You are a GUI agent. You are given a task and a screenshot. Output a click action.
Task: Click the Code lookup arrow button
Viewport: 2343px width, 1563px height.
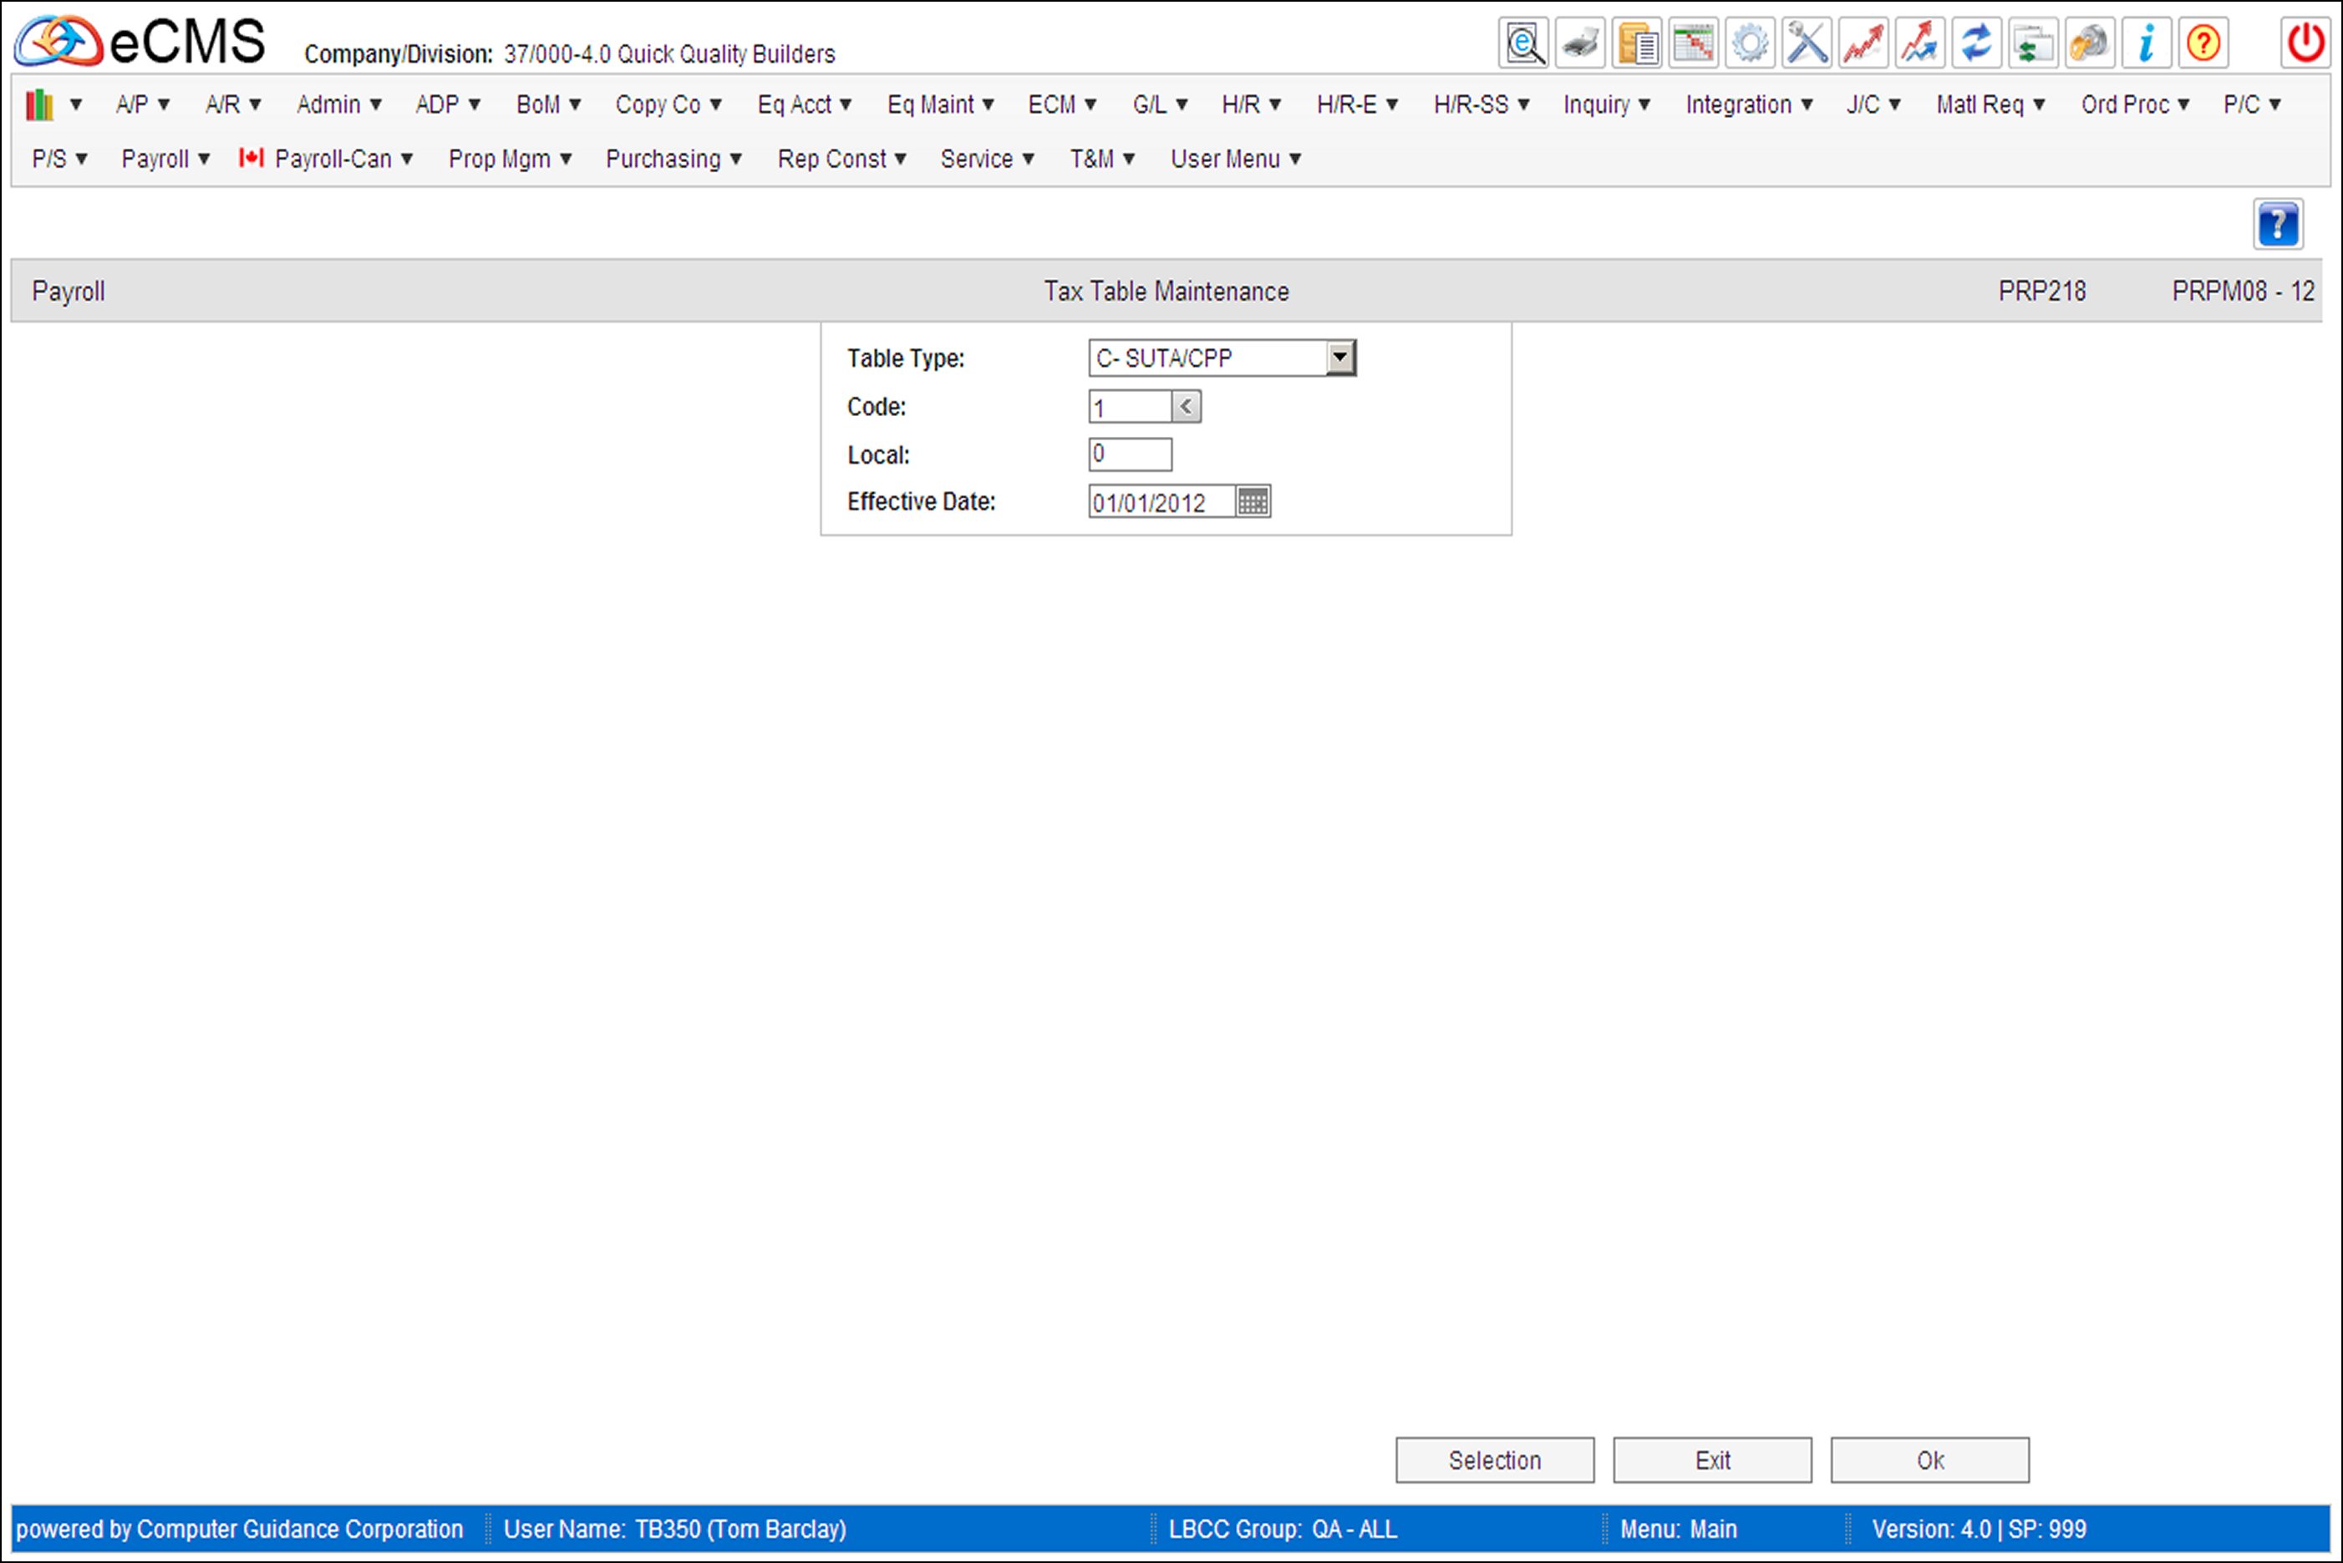click(1186, 407)
